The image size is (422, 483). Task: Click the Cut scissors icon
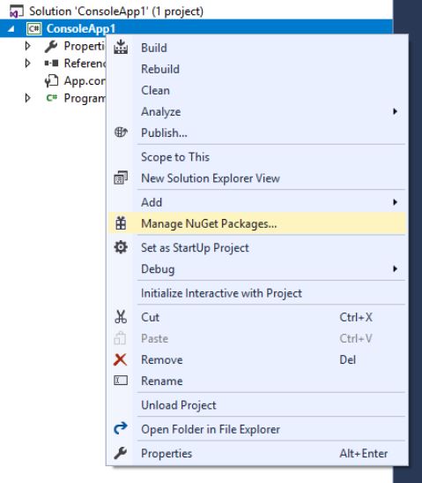121,317
